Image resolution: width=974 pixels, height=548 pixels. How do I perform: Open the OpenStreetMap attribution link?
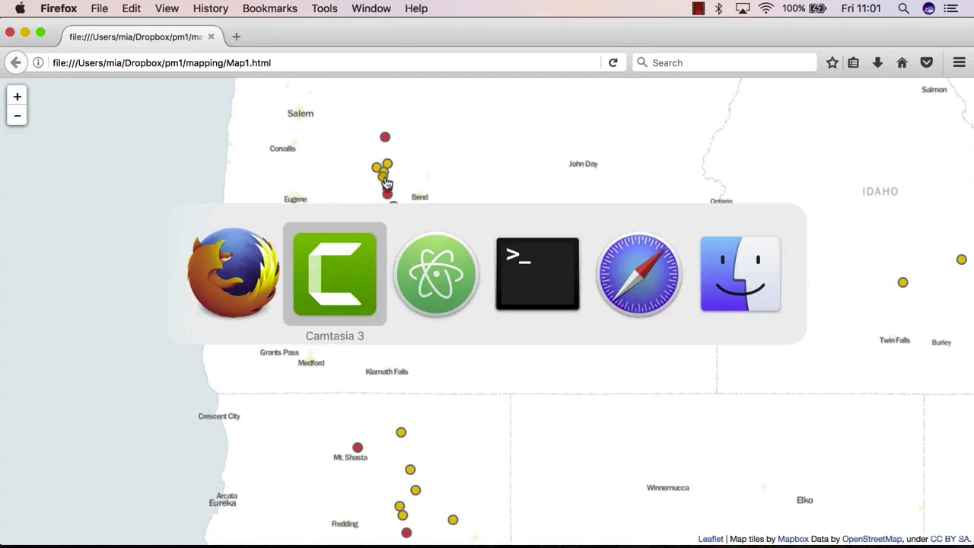(x=872, y=539)
